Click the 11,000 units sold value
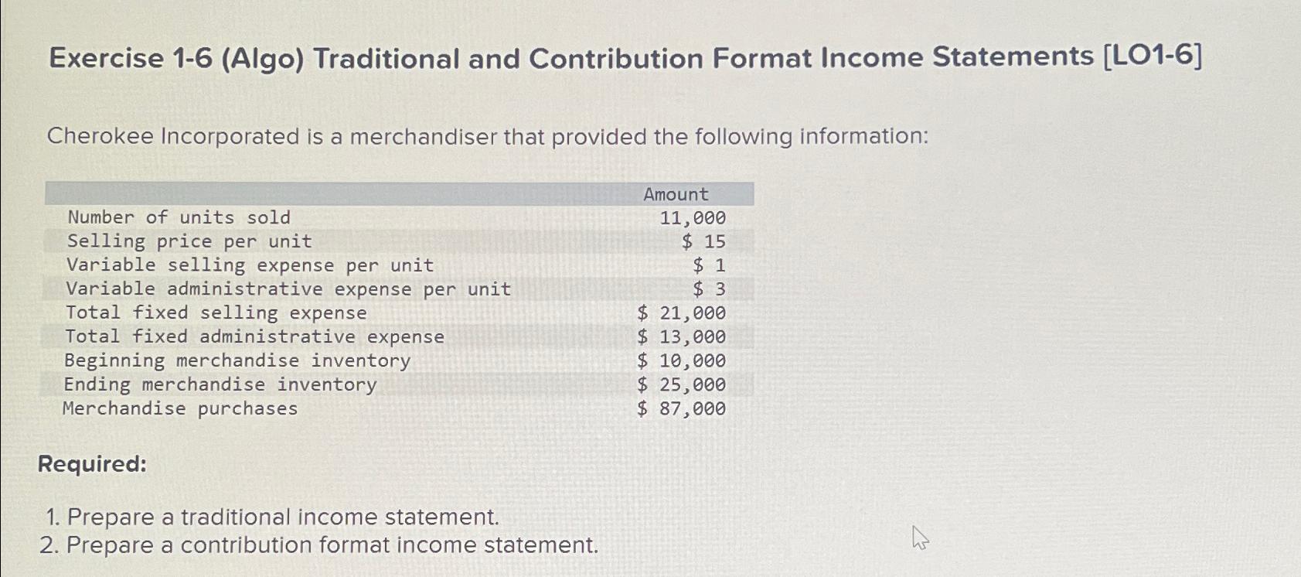Viewport: 1301px width, 577px height. point(692,218)
